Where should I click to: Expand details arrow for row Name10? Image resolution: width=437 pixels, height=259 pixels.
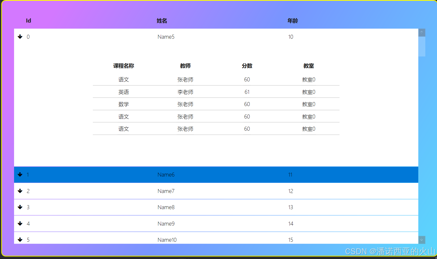20,240
